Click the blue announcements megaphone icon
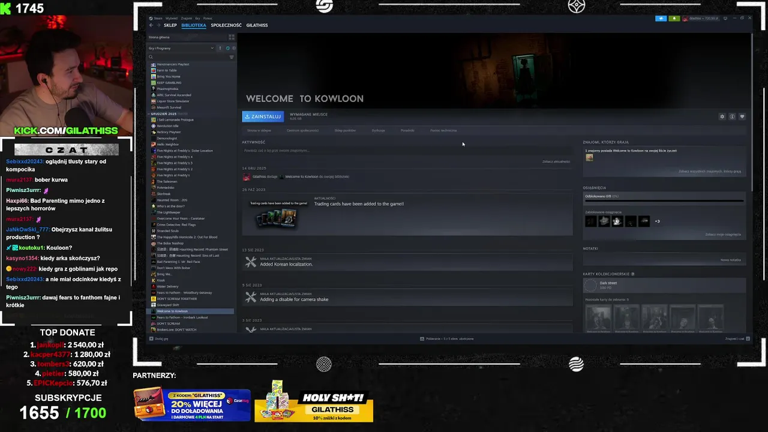768x432 pixels. point(661,19)
